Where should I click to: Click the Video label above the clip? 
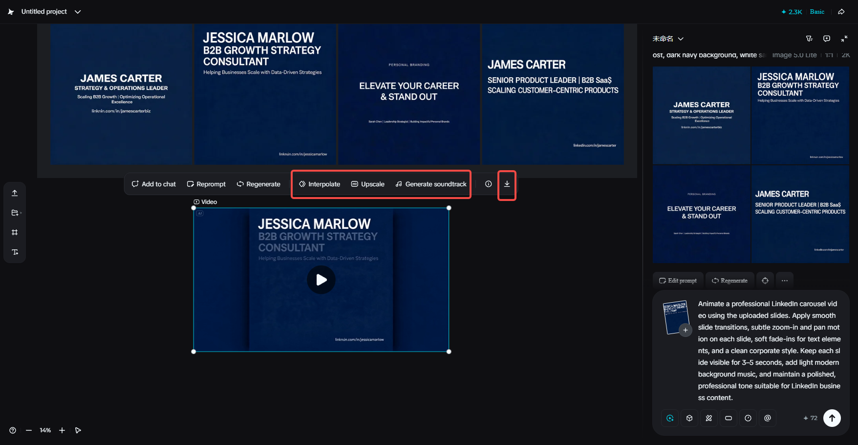(205, 202)
